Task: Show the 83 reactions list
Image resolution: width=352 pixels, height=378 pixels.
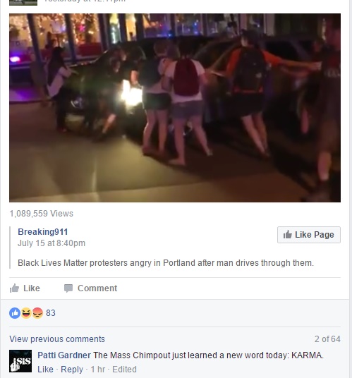Action: [51, 313]
